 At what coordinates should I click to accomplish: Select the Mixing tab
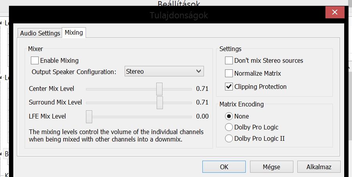point(74,33)
